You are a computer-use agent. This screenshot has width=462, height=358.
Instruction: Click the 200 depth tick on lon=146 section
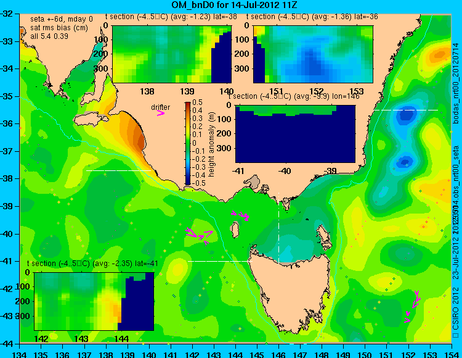pyautogui.click(x=225, y=133)
